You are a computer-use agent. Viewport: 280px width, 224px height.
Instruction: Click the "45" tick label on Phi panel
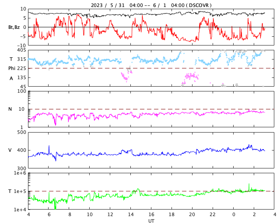pos(23,87)
